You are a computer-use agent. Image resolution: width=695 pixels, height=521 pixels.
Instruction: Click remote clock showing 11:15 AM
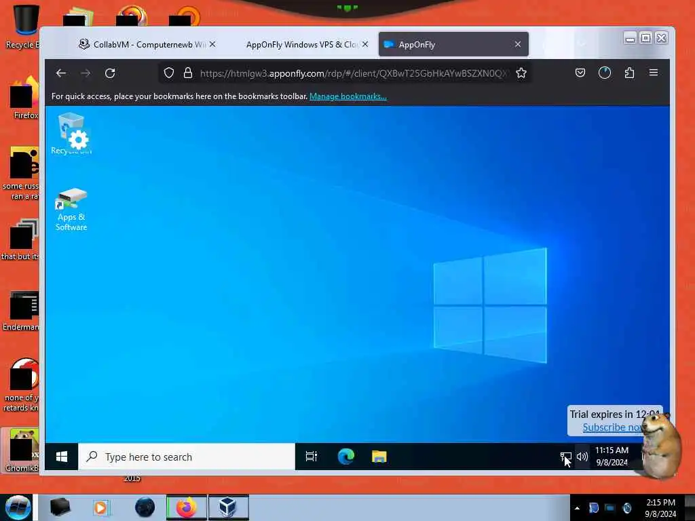(x=612, y=457)
